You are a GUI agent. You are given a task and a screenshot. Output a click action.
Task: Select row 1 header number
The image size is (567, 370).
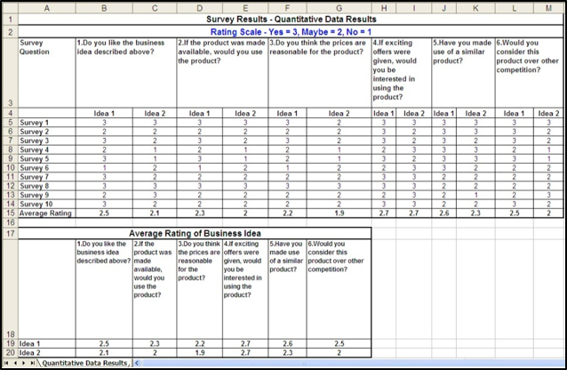tap(10, 20)
